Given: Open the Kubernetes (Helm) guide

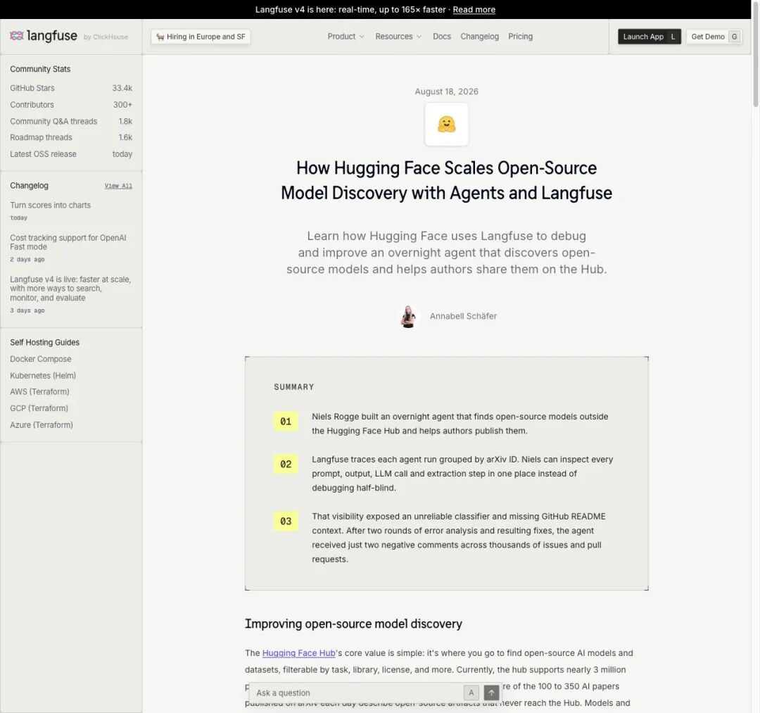Looking at the screenshot, I should coord(43,375).
